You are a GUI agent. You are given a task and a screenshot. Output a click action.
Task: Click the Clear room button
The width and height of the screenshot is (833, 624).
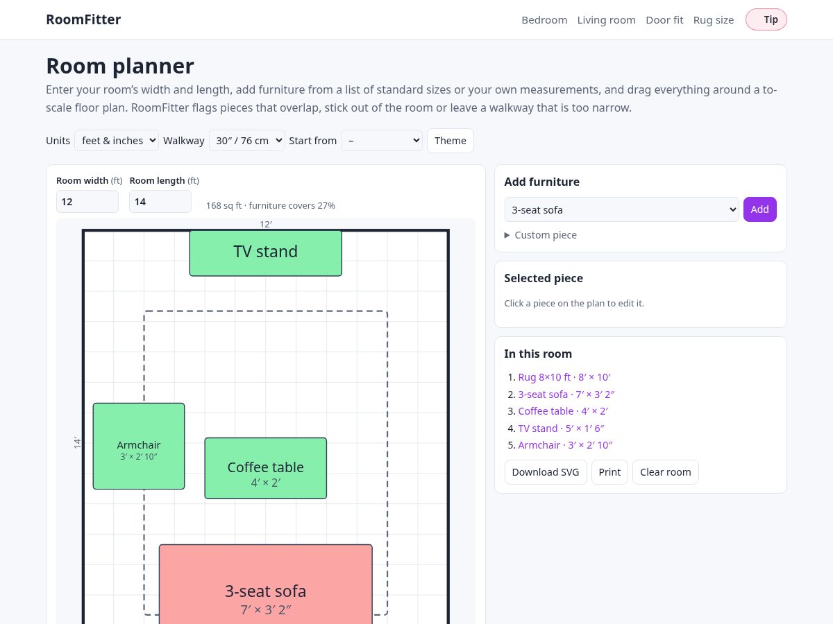pos(666,472)
